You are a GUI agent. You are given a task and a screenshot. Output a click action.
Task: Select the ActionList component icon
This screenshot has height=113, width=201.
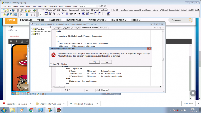coord(108,14)
